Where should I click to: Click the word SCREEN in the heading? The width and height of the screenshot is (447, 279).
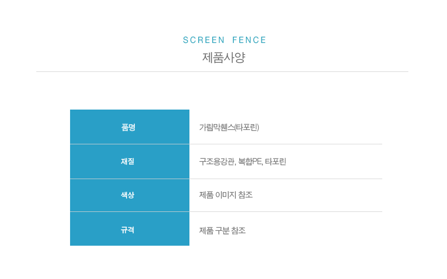click(204, 40)
